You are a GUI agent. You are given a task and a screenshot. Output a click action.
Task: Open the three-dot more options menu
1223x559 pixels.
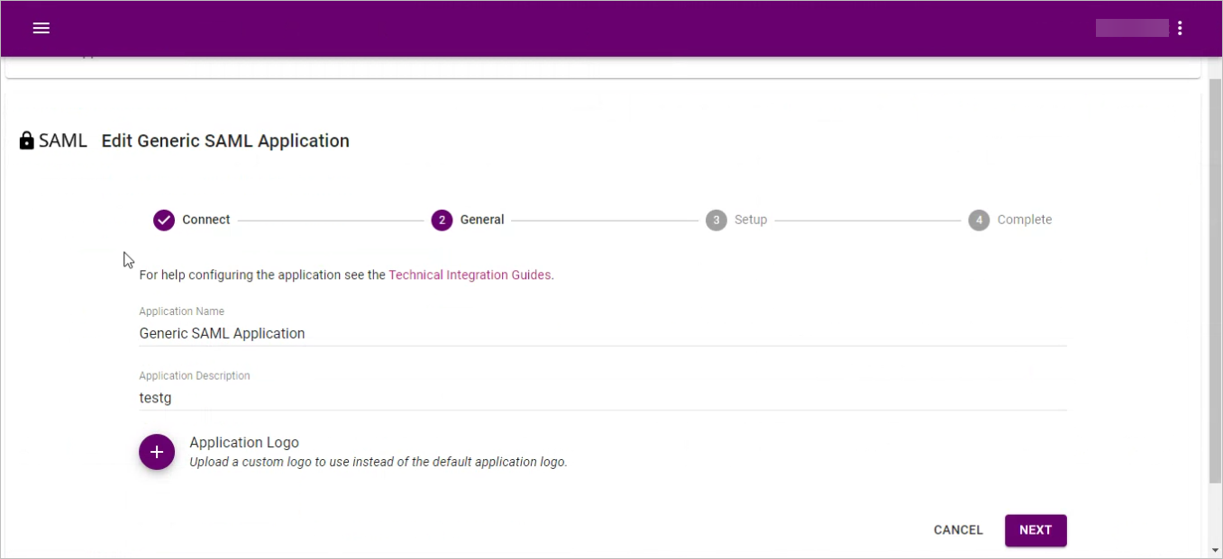point(1180,28)
